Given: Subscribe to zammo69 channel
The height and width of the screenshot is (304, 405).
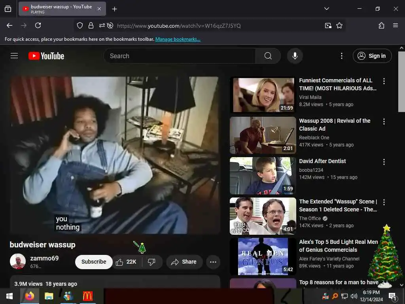Looking at the screenshot, I should 94,262.
